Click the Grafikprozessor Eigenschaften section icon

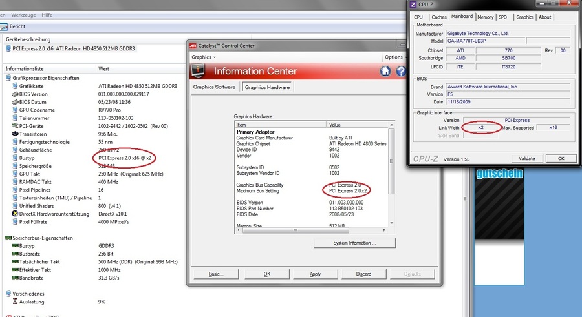pyautogui.click(x=8, y=78)
